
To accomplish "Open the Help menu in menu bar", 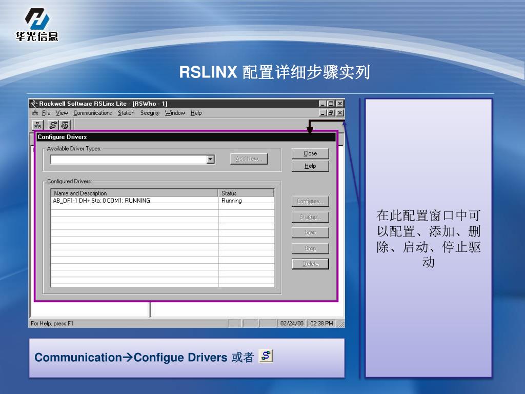I will click(x=196, y=113).
